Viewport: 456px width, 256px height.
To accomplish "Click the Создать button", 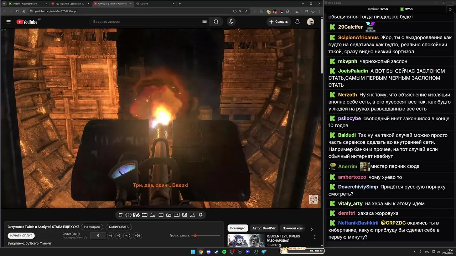I will 278,22.
